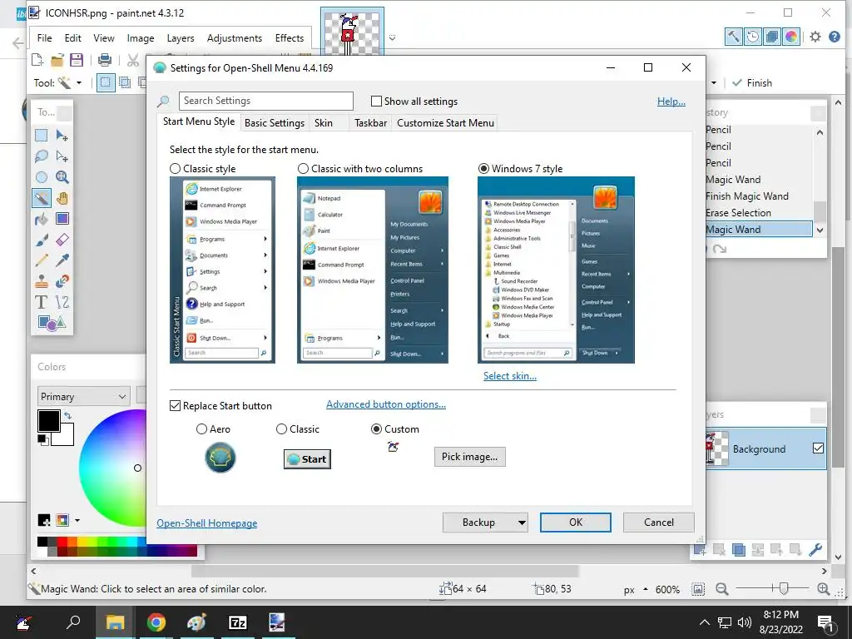Choose Windows 7 style radio button
Viewport: 852px width, 639px height.
pos(483,168)
